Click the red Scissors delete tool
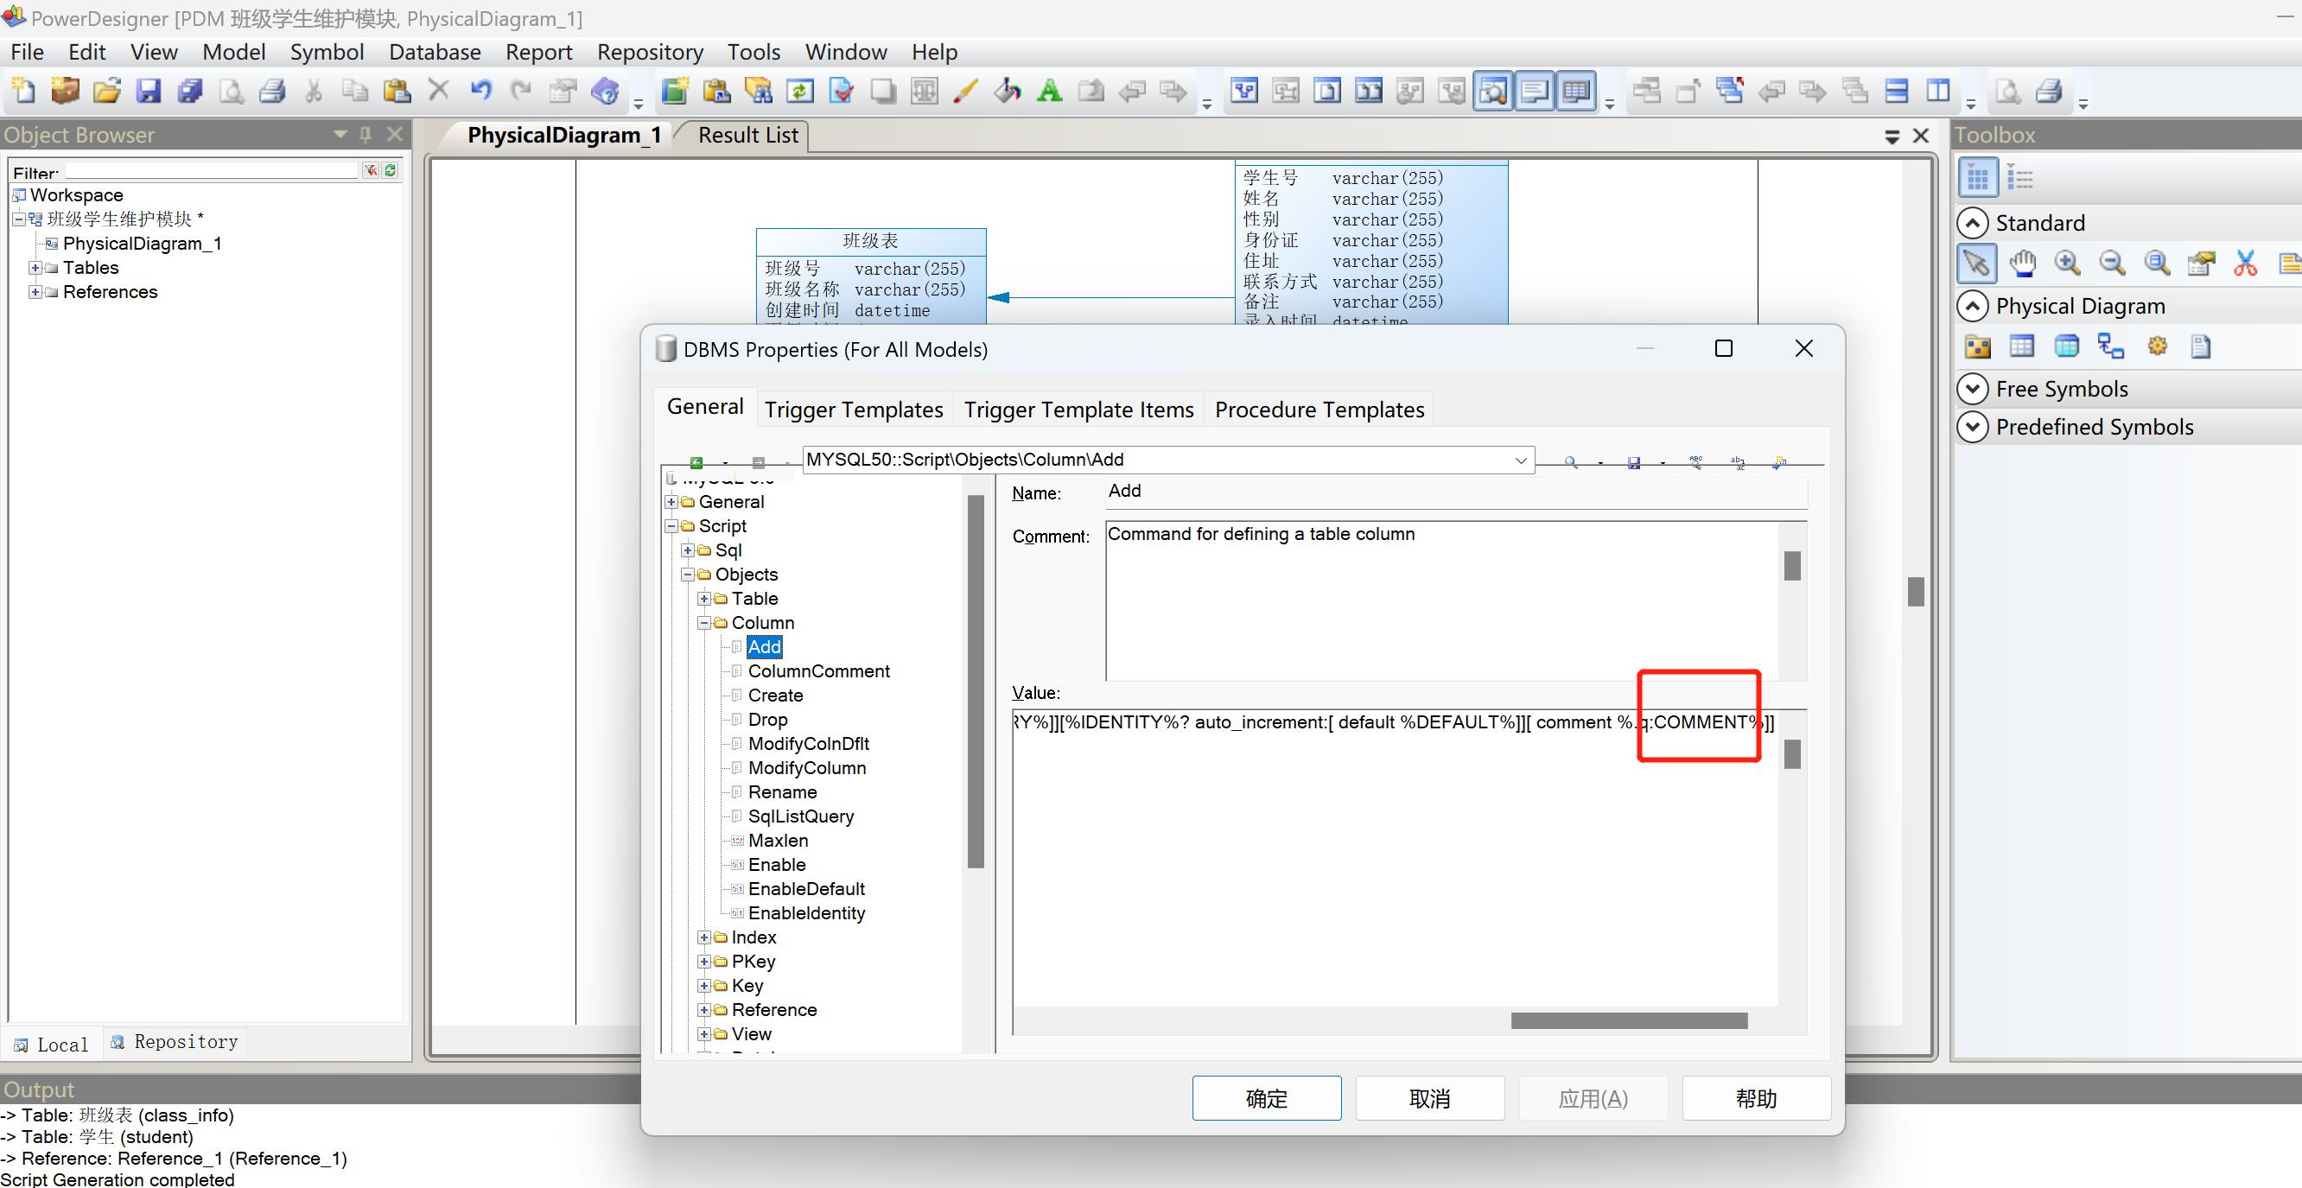Image resolution: width=2302 pixels, height=1188 pixels. pyautogui.click(x=2244, y=263)
